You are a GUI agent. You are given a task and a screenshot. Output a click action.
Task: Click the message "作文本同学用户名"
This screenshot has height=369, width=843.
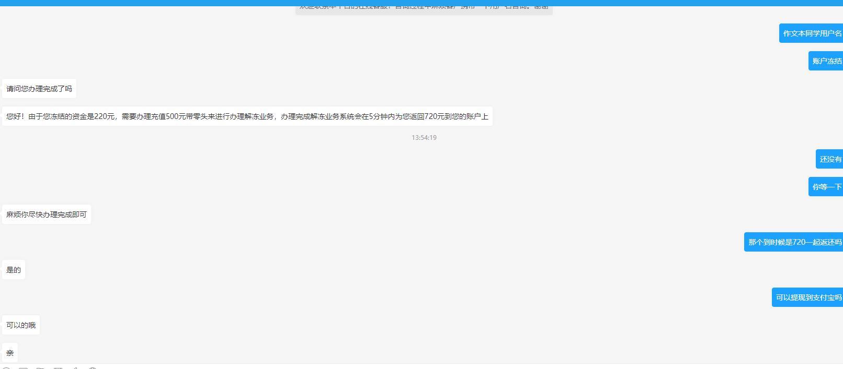click(x=811, y=33)
